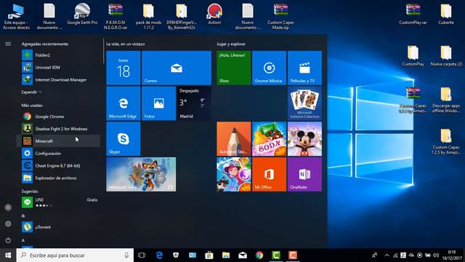The height and width of the screenshot is (262, 465).
Task: Click the search box microphone icon
Action: point(126,255)
